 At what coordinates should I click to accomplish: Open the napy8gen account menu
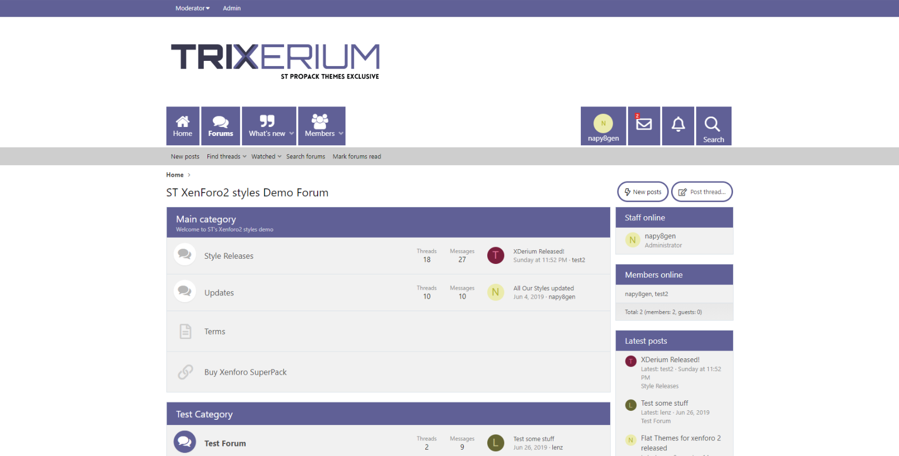click(603, 126)
